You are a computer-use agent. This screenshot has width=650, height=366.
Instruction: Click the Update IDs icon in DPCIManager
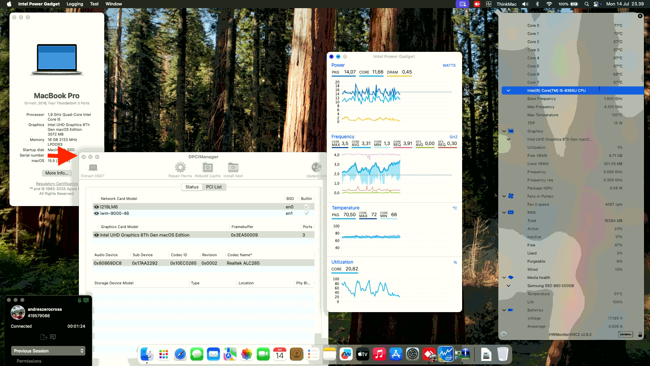(316, 167)
